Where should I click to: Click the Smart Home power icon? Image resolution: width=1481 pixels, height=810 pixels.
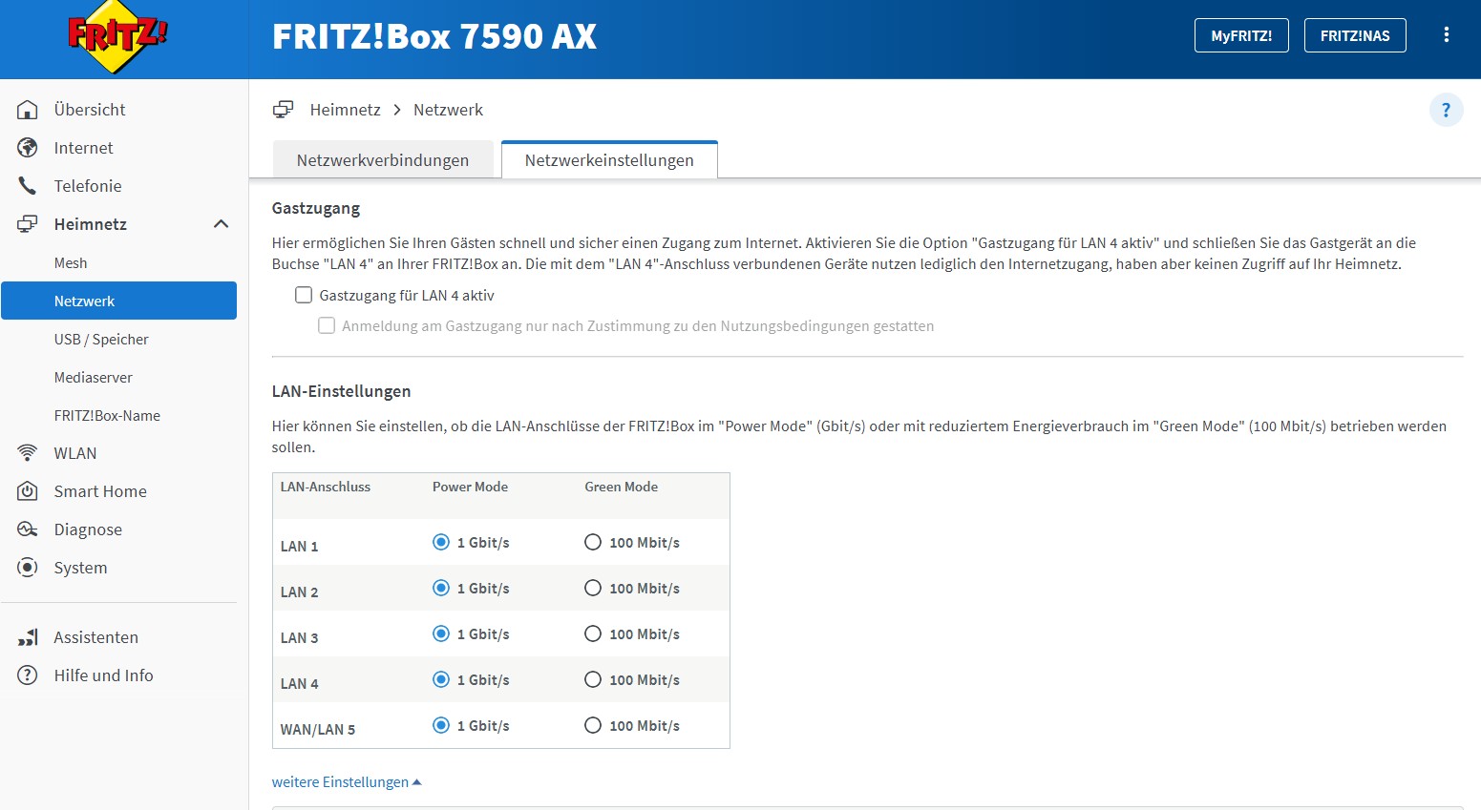click(x=28, y=491)
